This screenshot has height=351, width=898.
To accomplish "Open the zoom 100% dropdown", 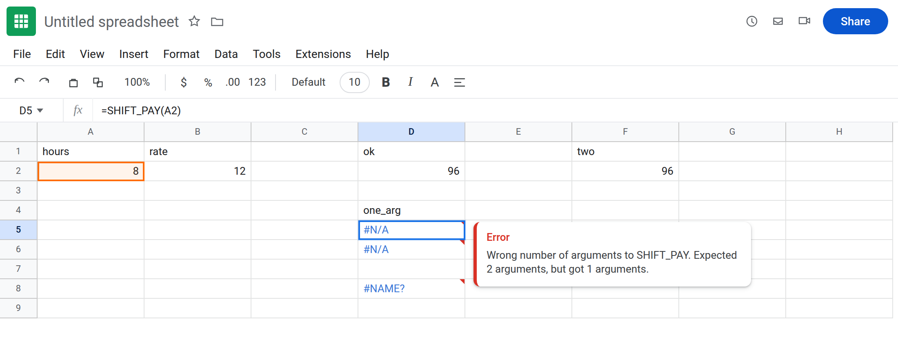I will (137, 82).
